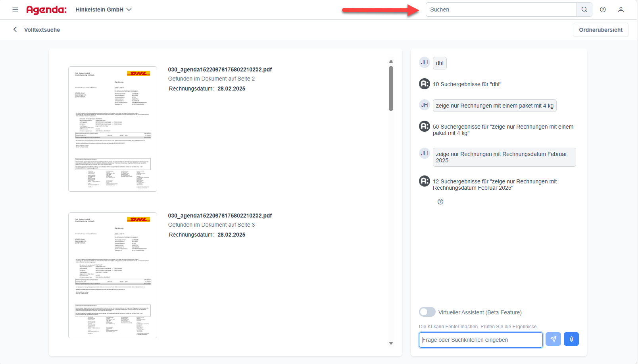
Task: Send the query with the paper plane button
Action: coord(553,339)
